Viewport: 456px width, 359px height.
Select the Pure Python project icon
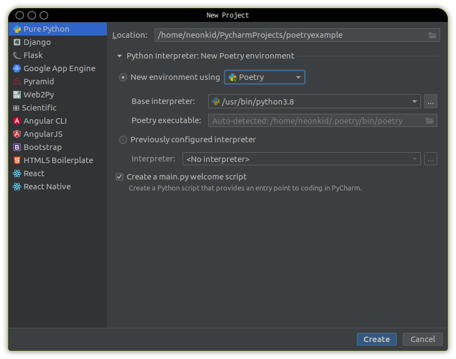point(17,29)
